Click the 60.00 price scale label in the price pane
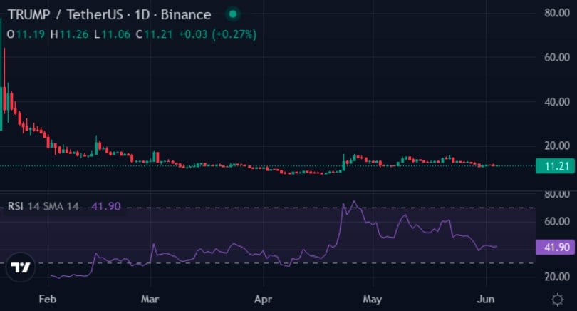 [557, 58]
